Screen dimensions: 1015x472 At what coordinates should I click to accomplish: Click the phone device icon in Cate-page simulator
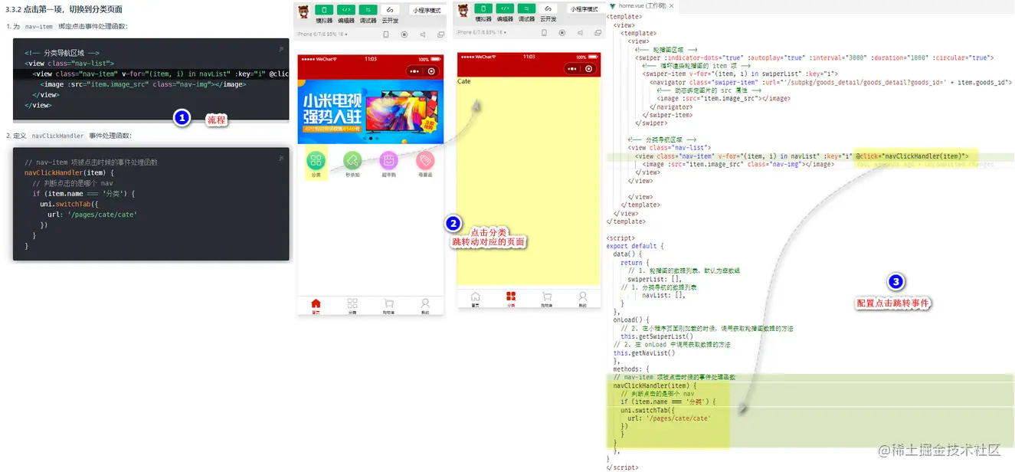click(545, 34)
